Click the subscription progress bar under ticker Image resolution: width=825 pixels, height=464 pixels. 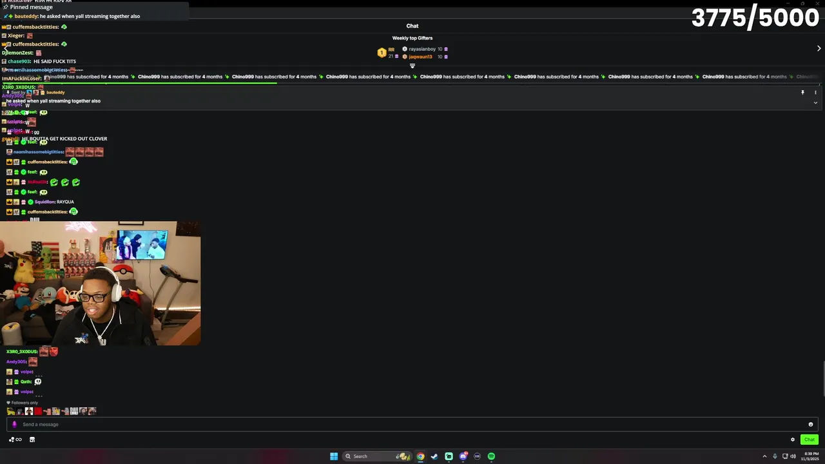139,82
